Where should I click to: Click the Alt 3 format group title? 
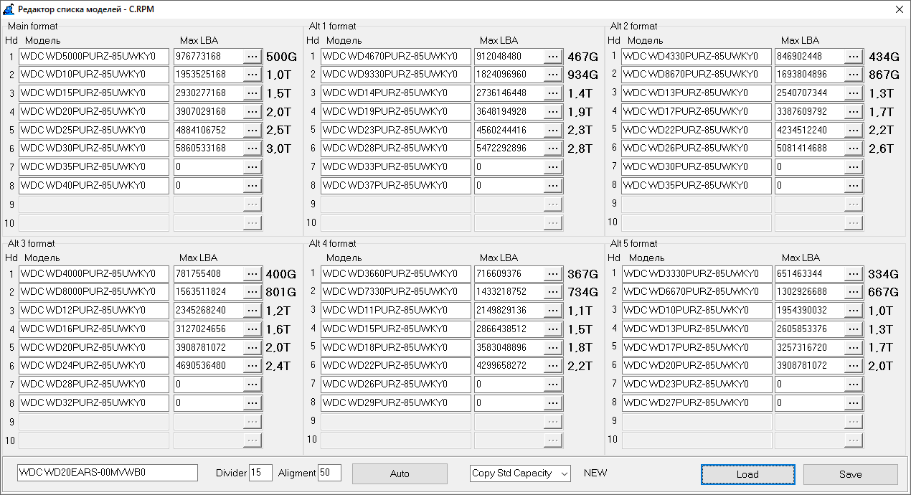point(31,244)
